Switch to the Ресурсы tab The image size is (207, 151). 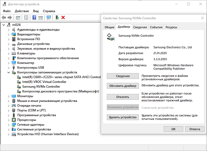[x=171, y=27]
